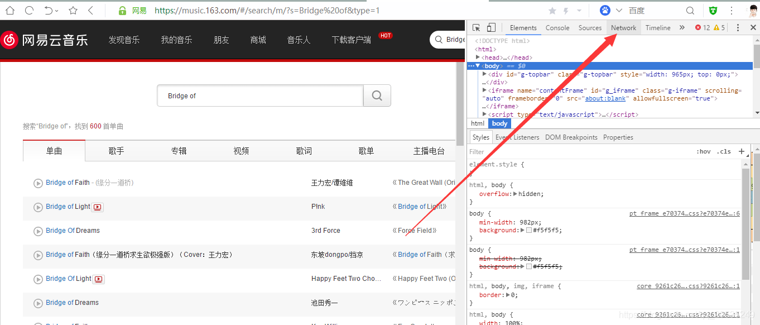Switch to the Network tab in DevTools

point(623,28)
